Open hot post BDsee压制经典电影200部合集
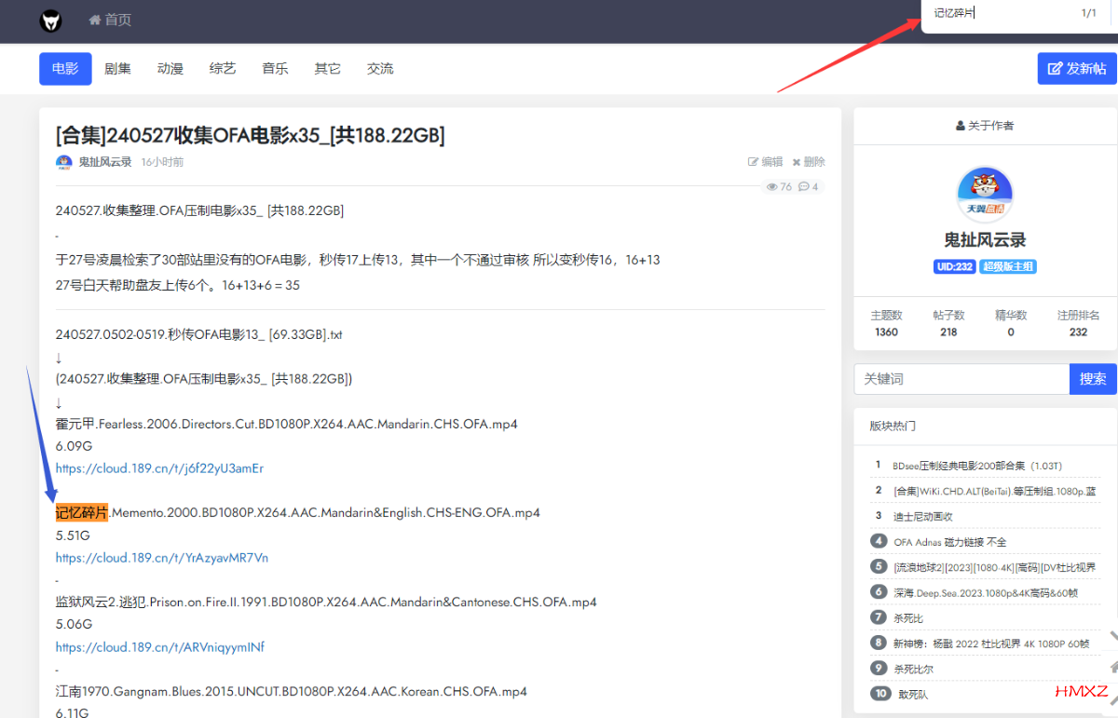The height and width of the screenshot is (718, 1118). tap(976, 466)
